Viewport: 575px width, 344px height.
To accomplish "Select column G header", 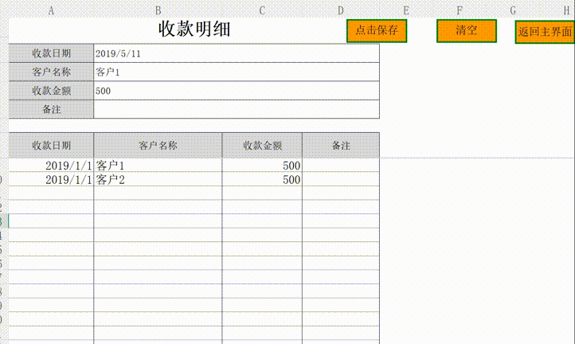I will click(x=513, y=10).
